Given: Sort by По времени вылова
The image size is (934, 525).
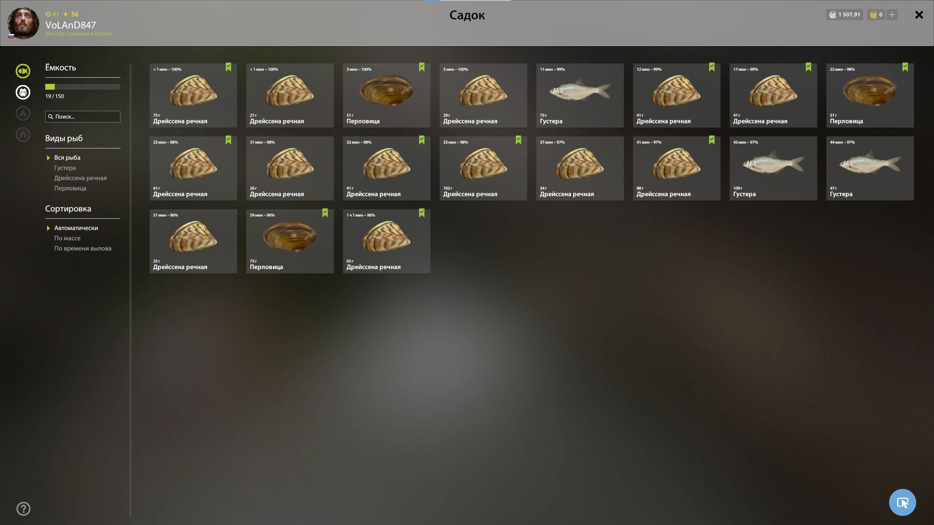Looking at the screenshot, I should [x=83, y=248].
